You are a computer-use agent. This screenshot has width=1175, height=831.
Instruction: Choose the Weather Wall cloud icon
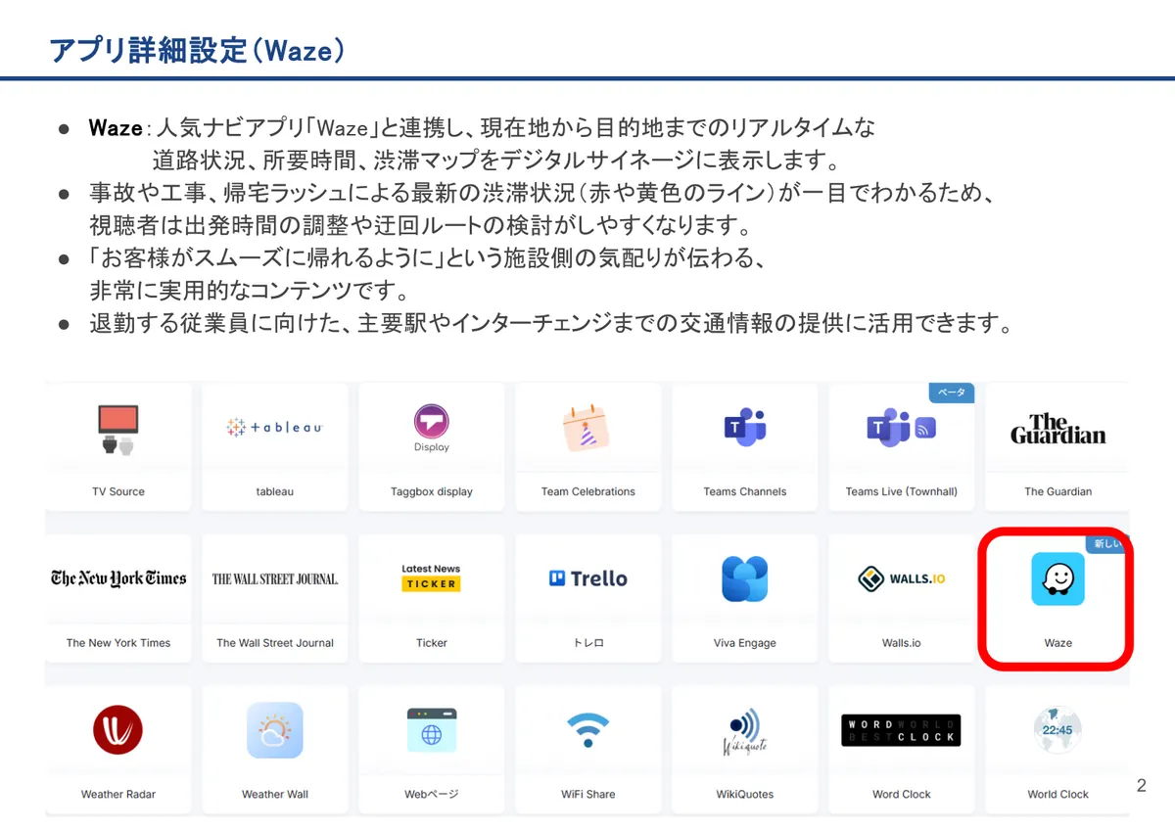275,730
